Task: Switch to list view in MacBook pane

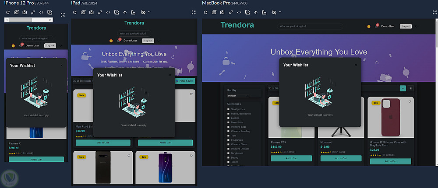Action: click(x=411, y=88)
